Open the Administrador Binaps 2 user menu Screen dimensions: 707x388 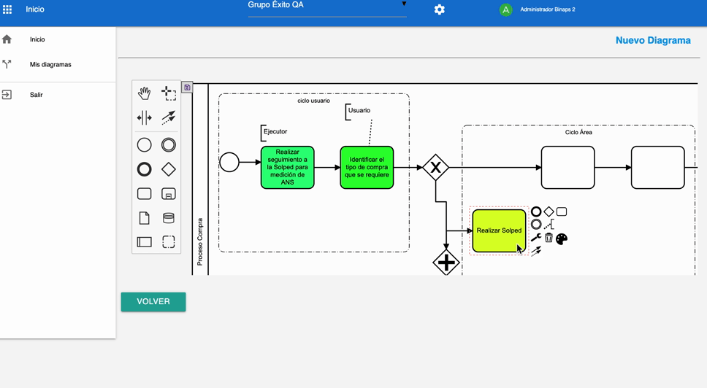pyautogui.click(x=547, y=9)
